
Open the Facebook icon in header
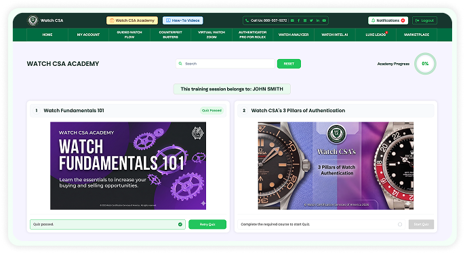pyautogui.click(x=299, y=20)
